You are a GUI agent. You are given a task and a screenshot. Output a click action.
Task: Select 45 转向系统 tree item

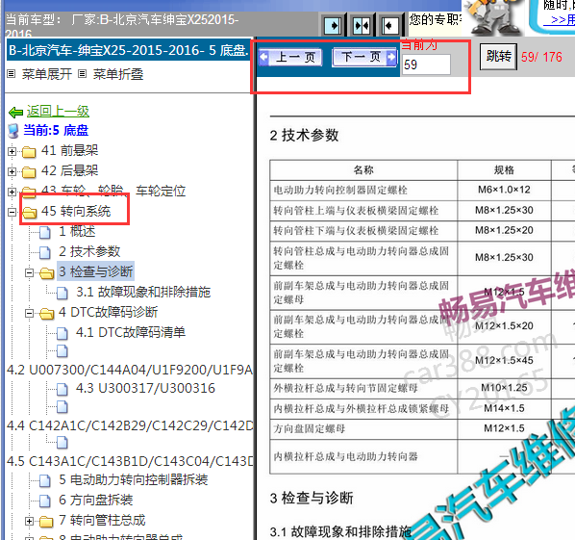(x=76, y=211)
